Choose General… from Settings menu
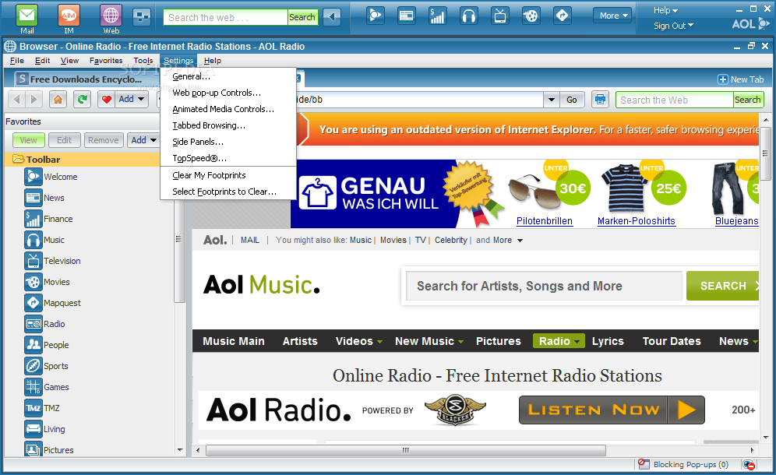The width and height of the screenshot is (776, 475). (x=228, y=76)
